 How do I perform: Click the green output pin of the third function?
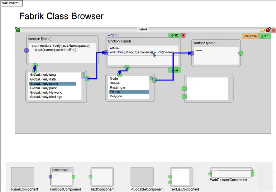pyautogui.click(x=240, y=53)
